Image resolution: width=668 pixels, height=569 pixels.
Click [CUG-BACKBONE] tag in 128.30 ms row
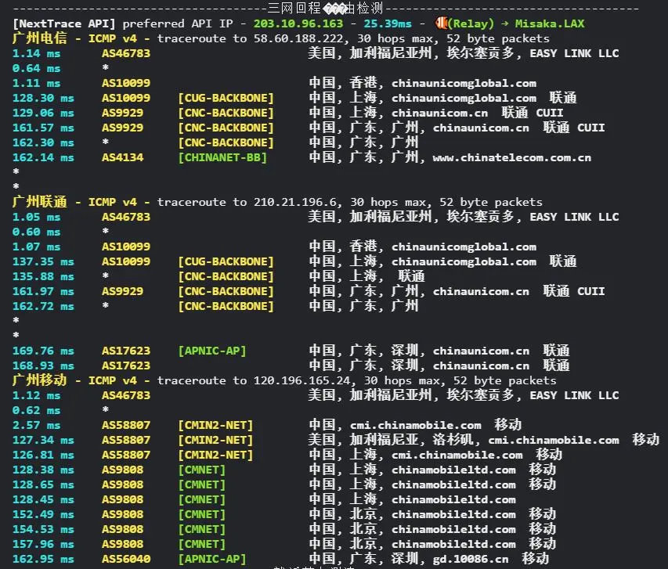click(226, 98)
